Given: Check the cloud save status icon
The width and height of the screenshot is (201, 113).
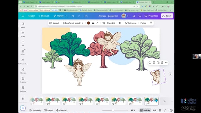Looking at the screenshot, I should pyautogui.click(x=86, y=16).
